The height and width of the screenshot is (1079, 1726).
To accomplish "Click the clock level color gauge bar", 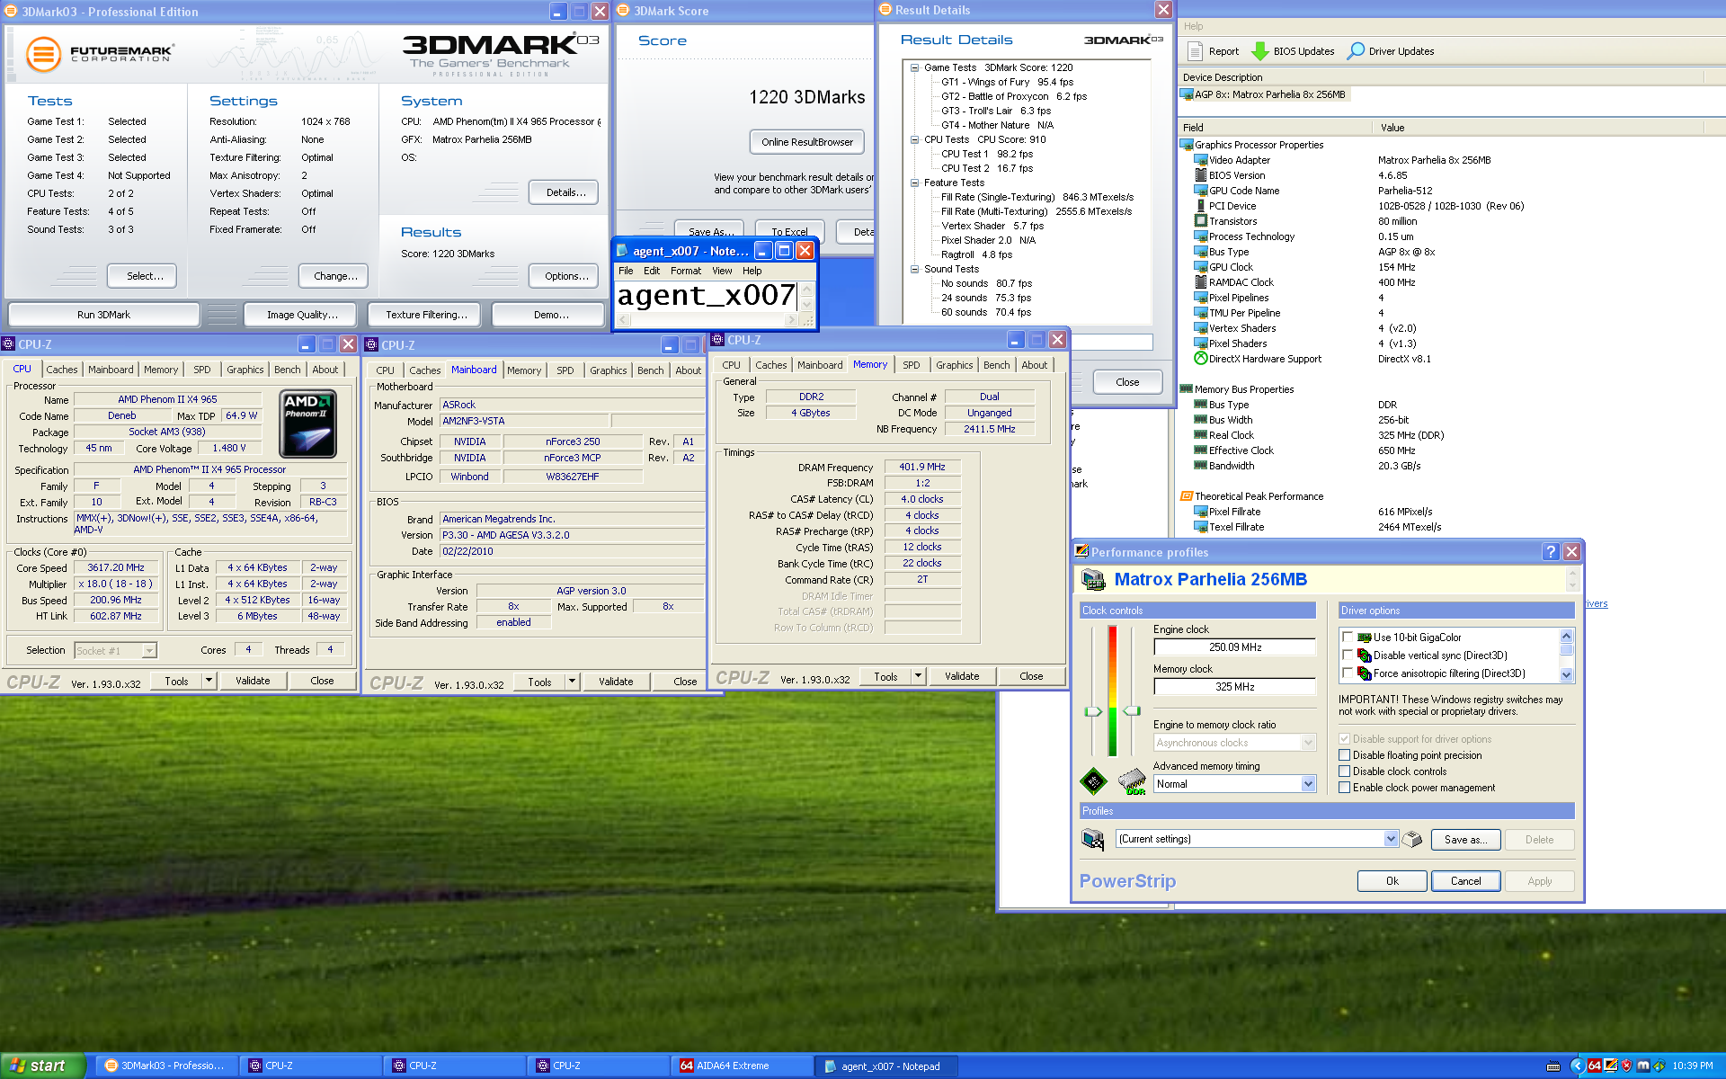I will click(1112, 691).
